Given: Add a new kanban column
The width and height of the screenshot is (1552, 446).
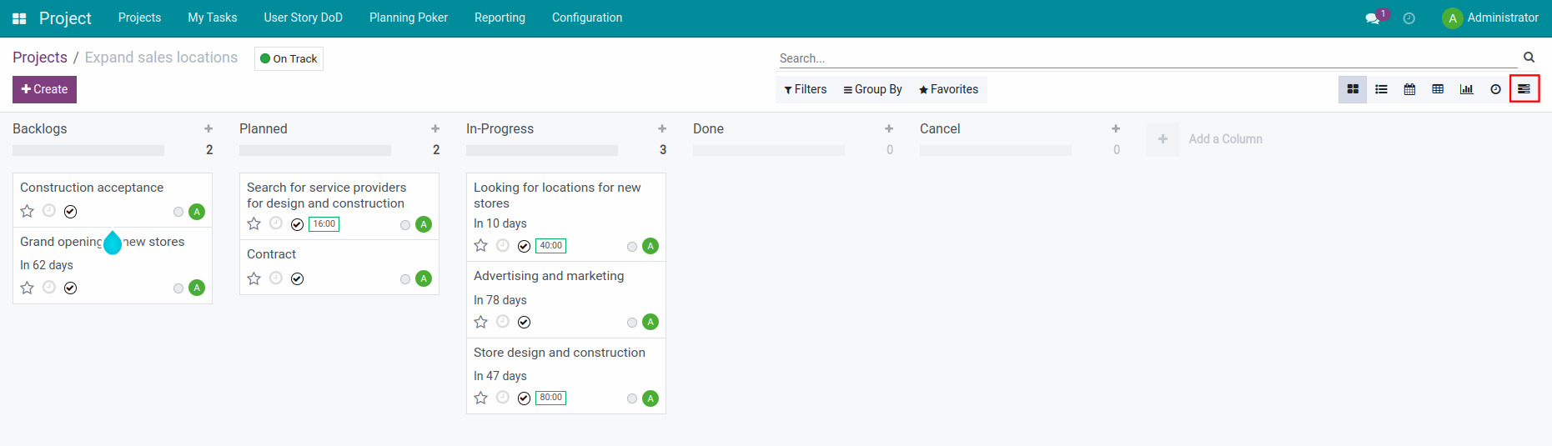Looking at the screenshot, I should point(1205,139).
